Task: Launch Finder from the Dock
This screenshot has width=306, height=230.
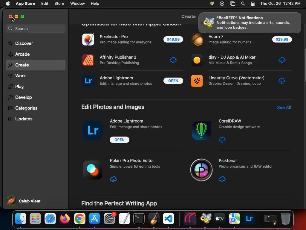Action: tap(21, 218)
